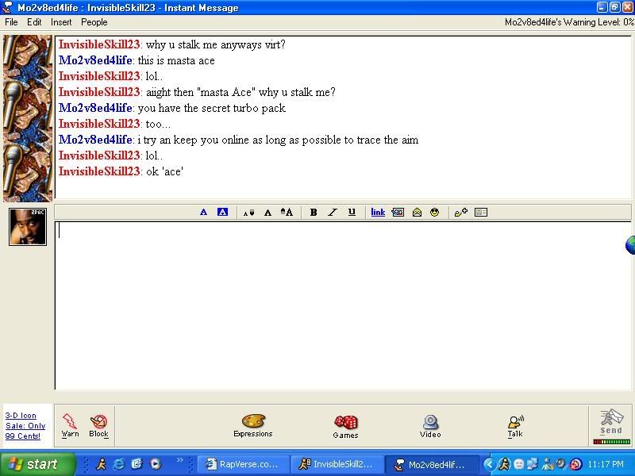Open the Insert menu
635x476 pixels.
coord(61,22)
